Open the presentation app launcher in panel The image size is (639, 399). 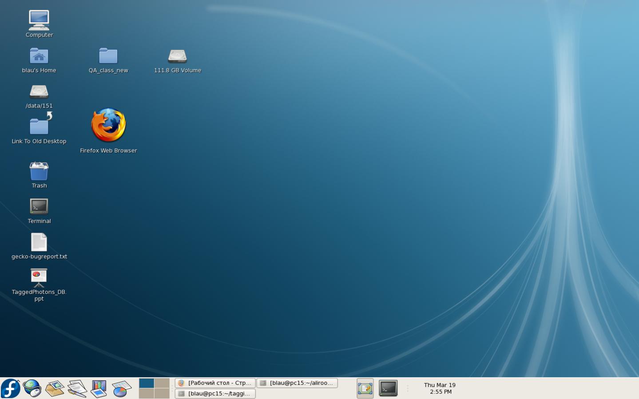pos(99,388)
